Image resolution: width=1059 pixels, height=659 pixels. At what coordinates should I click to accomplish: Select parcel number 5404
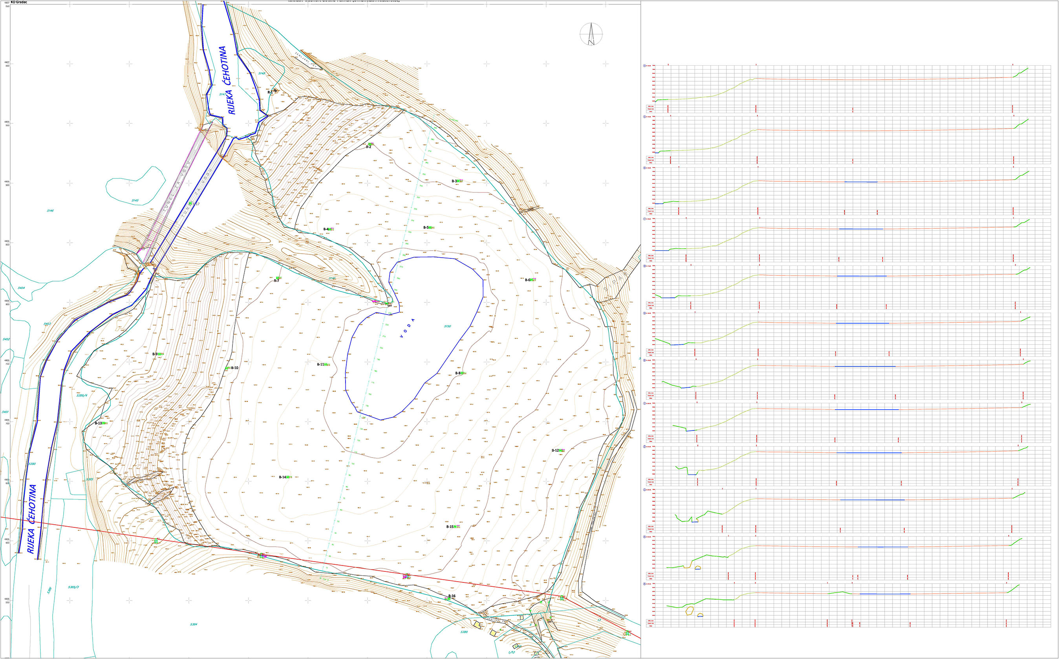tap(21, 288)
